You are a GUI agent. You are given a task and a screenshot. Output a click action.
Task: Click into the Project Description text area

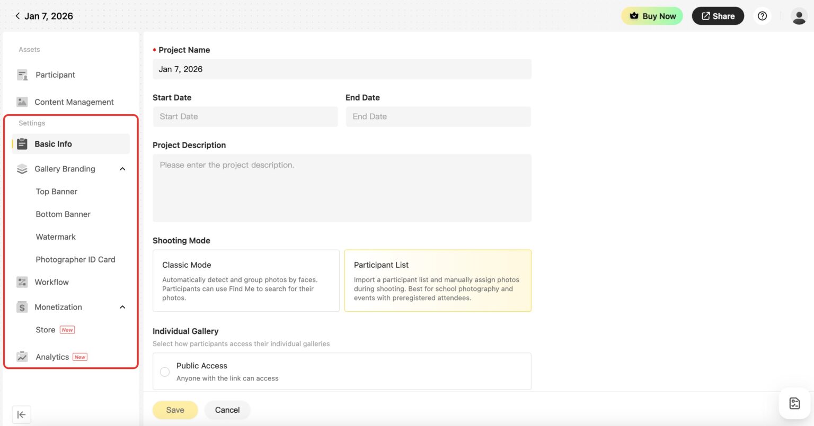click(342, 188)
